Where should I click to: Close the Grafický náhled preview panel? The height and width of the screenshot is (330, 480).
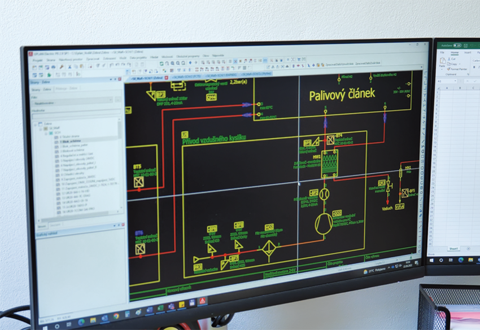[x=123, y=225]
